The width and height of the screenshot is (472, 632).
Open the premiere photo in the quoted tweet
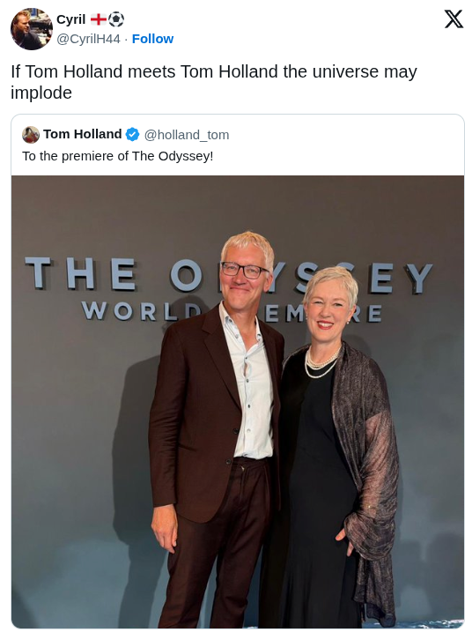(x=238, y=401)
